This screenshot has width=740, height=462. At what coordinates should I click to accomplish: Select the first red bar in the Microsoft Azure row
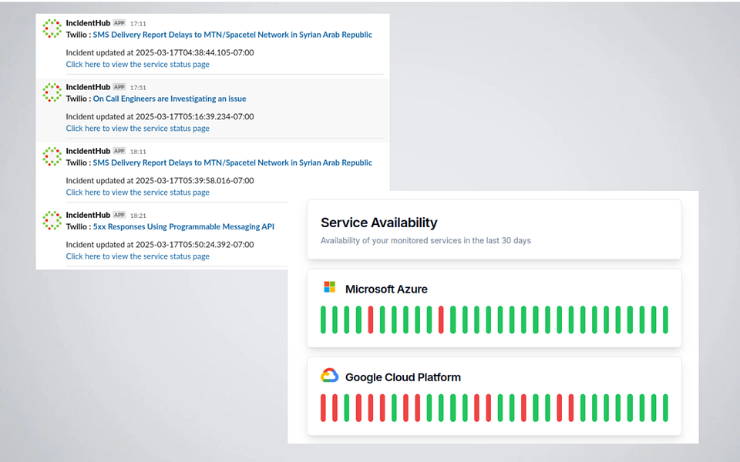(x=371, y=320)
